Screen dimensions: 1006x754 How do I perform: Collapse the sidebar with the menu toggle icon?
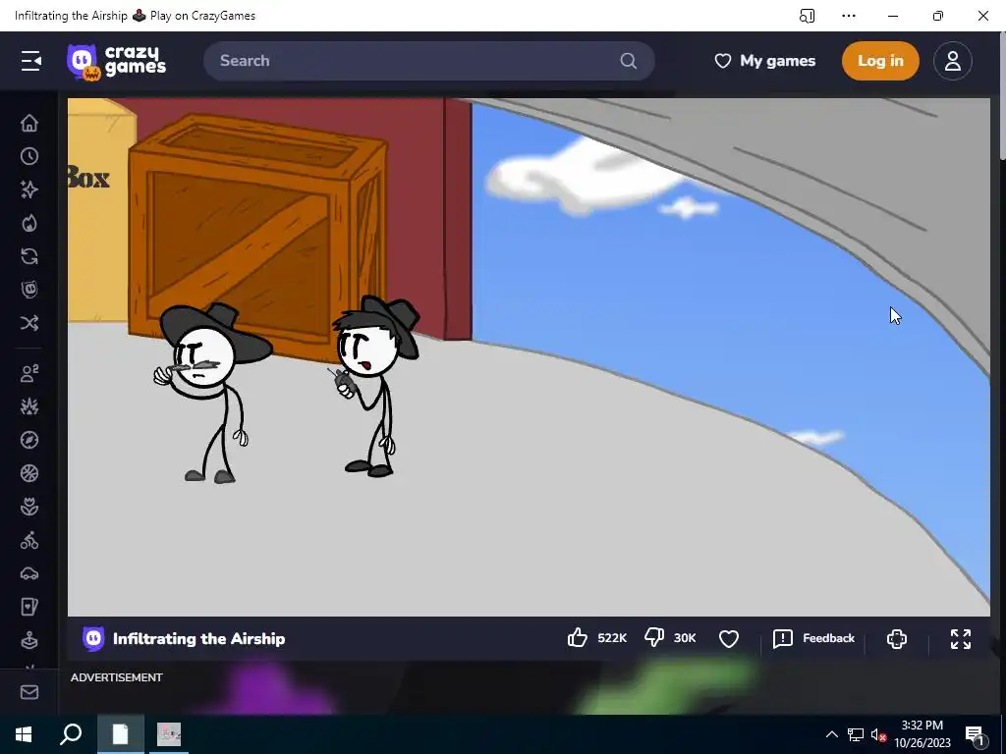30,61
